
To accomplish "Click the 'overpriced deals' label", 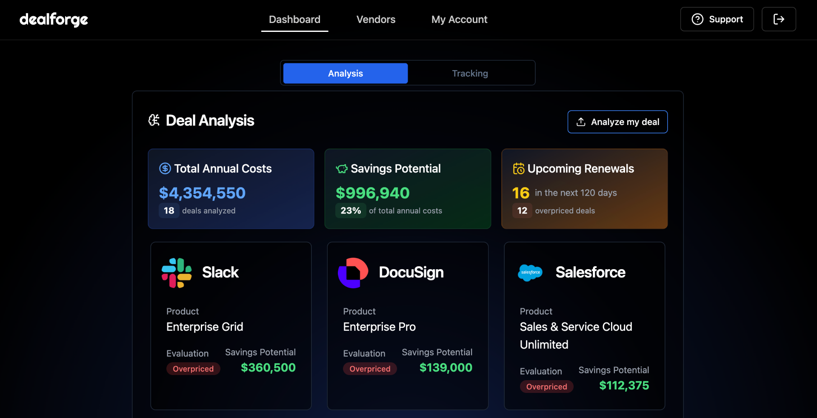I will pyautogui.click(x=565, y=211).
